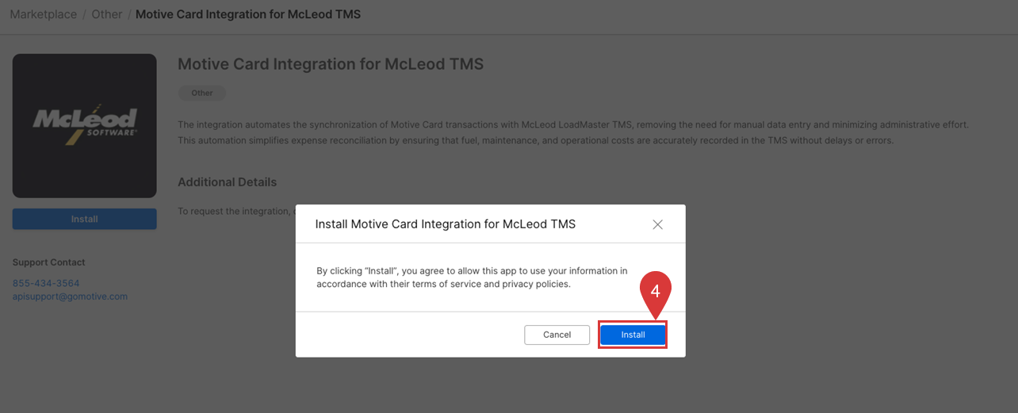Select the Other category tag
This screenshot has height=413, width=1018.
click(x=202, y=93)
